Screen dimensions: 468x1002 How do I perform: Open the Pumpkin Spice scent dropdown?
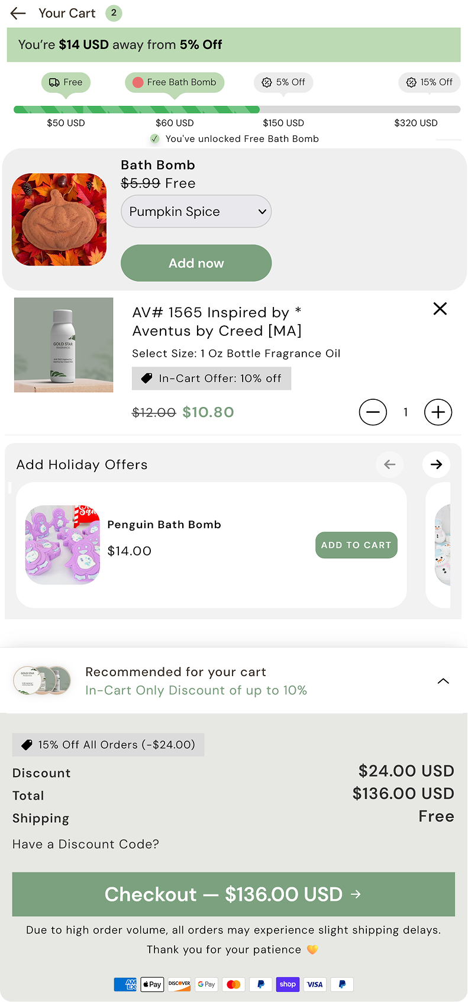(196, 211)
